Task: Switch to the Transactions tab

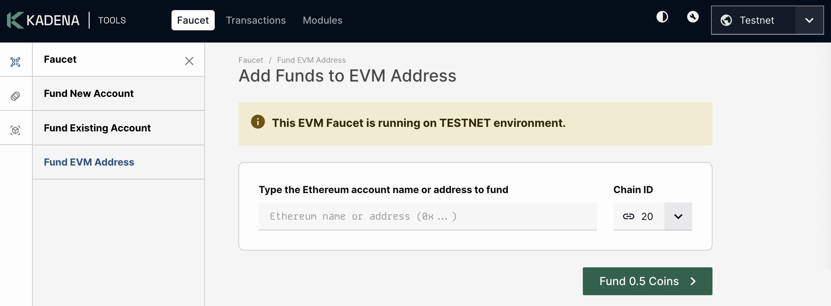Action: coord(256,20)
